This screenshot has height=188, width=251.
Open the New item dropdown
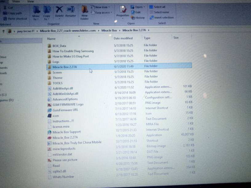[x=100, y=7]
